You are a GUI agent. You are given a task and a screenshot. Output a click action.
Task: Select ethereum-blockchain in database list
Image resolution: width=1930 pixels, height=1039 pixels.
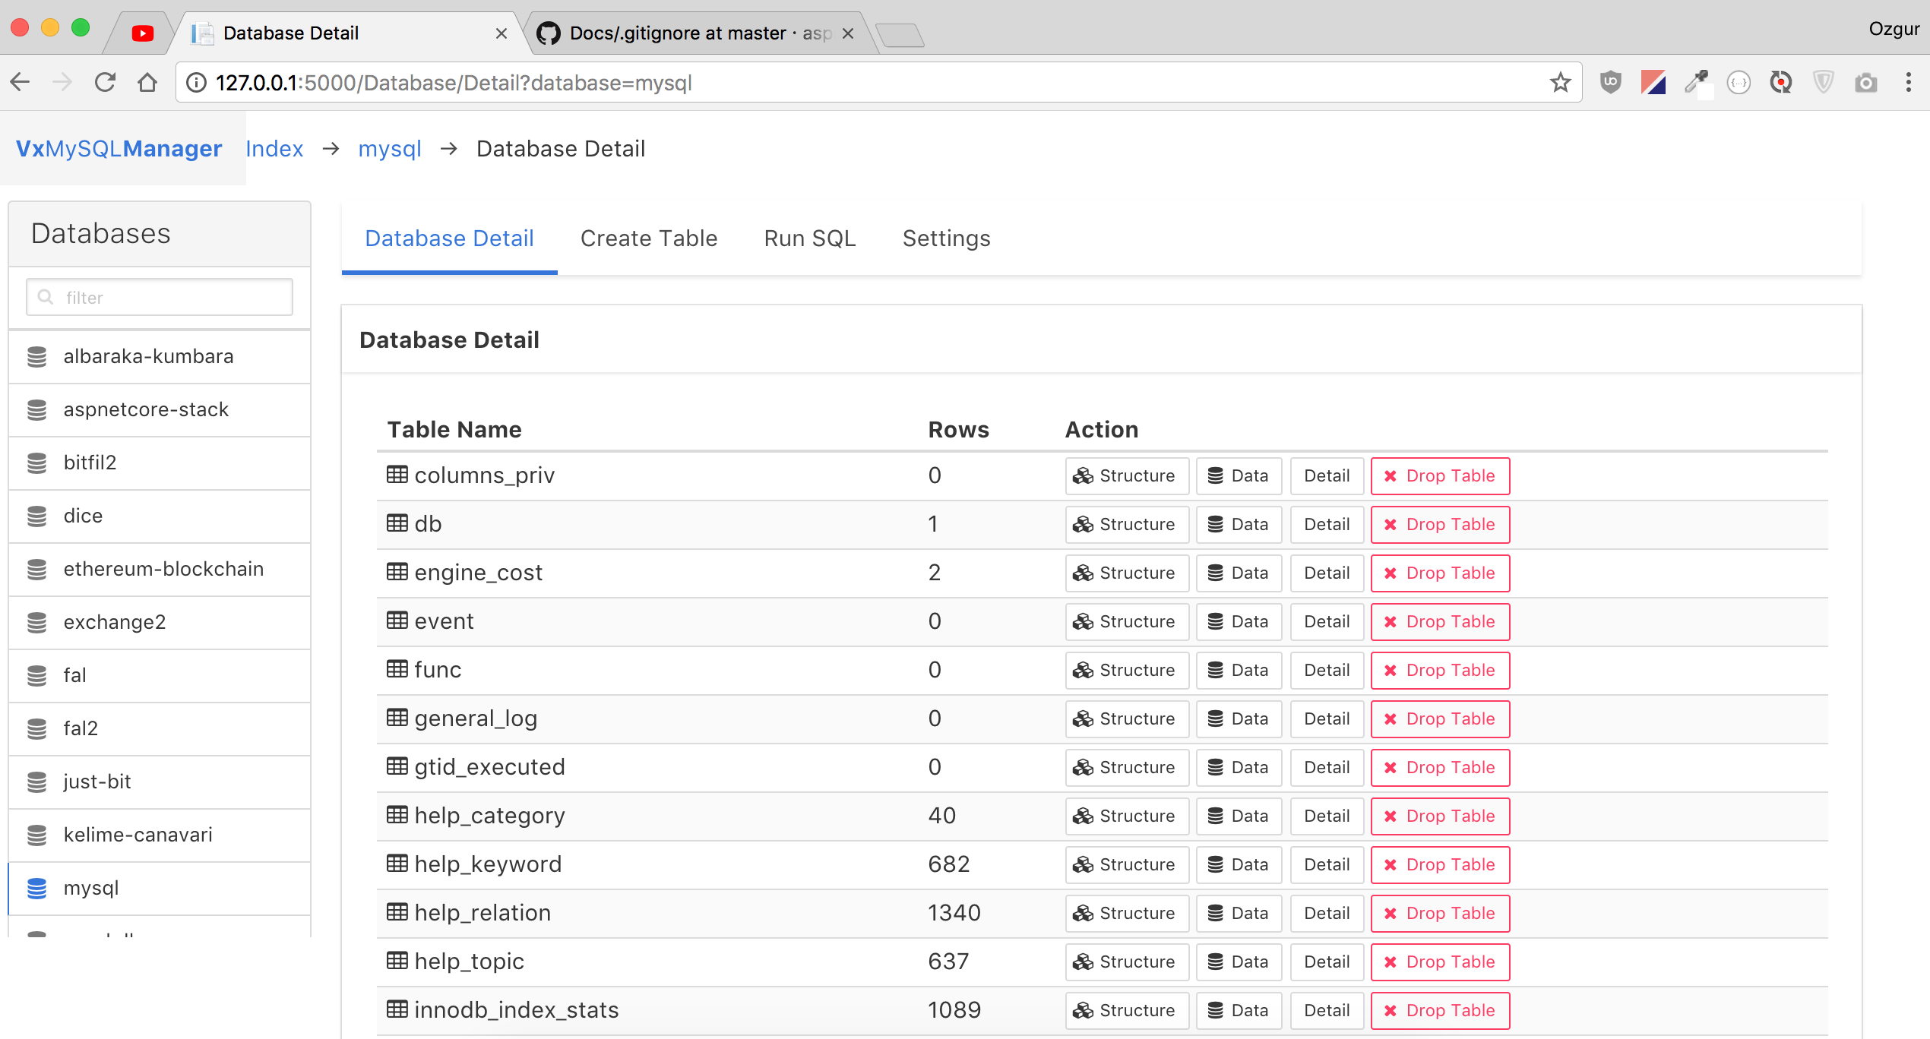tap(163, 569)
